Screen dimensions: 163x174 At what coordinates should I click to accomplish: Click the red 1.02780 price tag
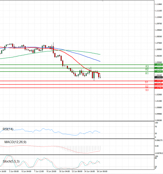click(x=159, y=88)
